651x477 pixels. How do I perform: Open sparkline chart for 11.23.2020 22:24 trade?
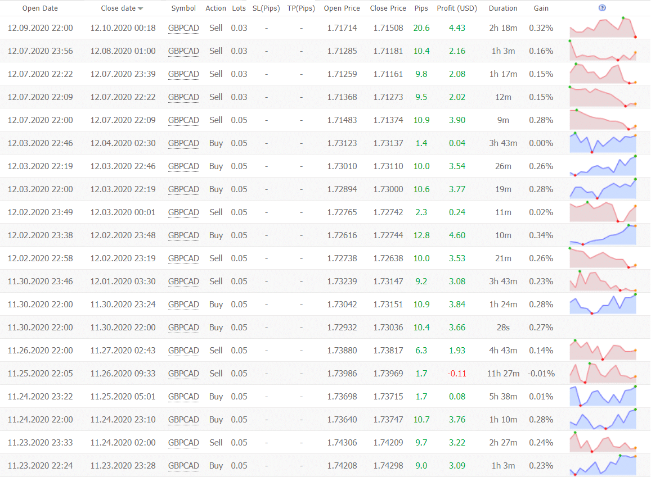[x=603, y=465]
